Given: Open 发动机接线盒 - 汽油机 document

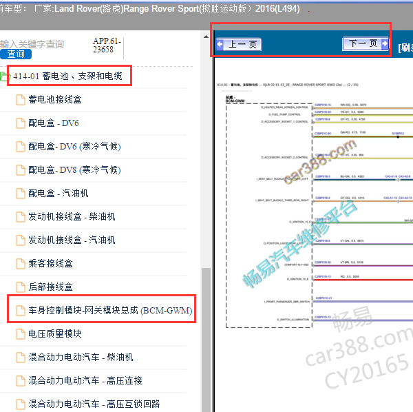Looking at the screenshot, I should coord(72,240).
